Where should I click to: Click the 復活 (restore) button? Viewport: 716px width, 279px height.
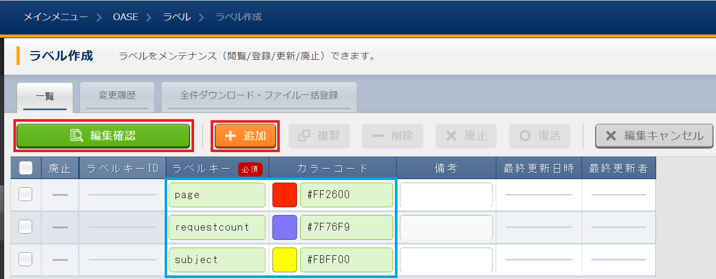coord(539,136)
